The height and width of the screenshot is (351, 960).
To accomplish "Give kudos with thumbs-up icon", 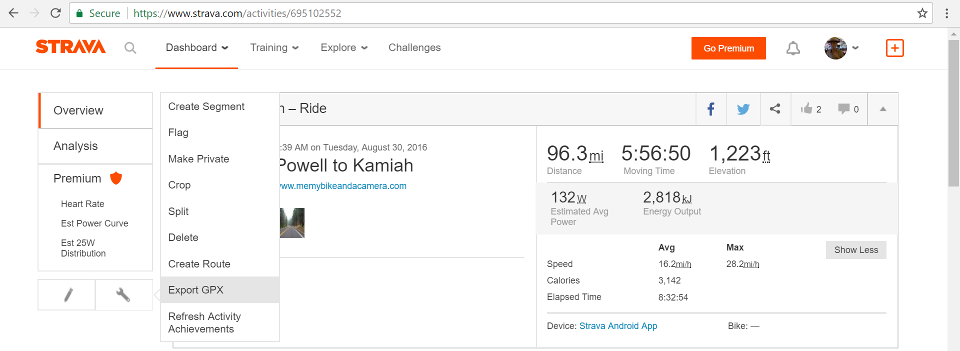I will [806, 109].
